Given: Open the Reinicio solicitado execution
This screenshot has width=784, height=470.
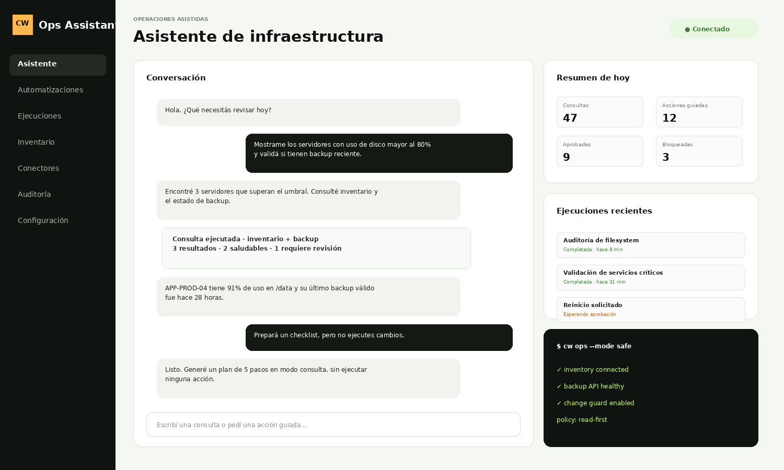Looking at the screenshot, I should pyautogui.click(x=651, y=310).
